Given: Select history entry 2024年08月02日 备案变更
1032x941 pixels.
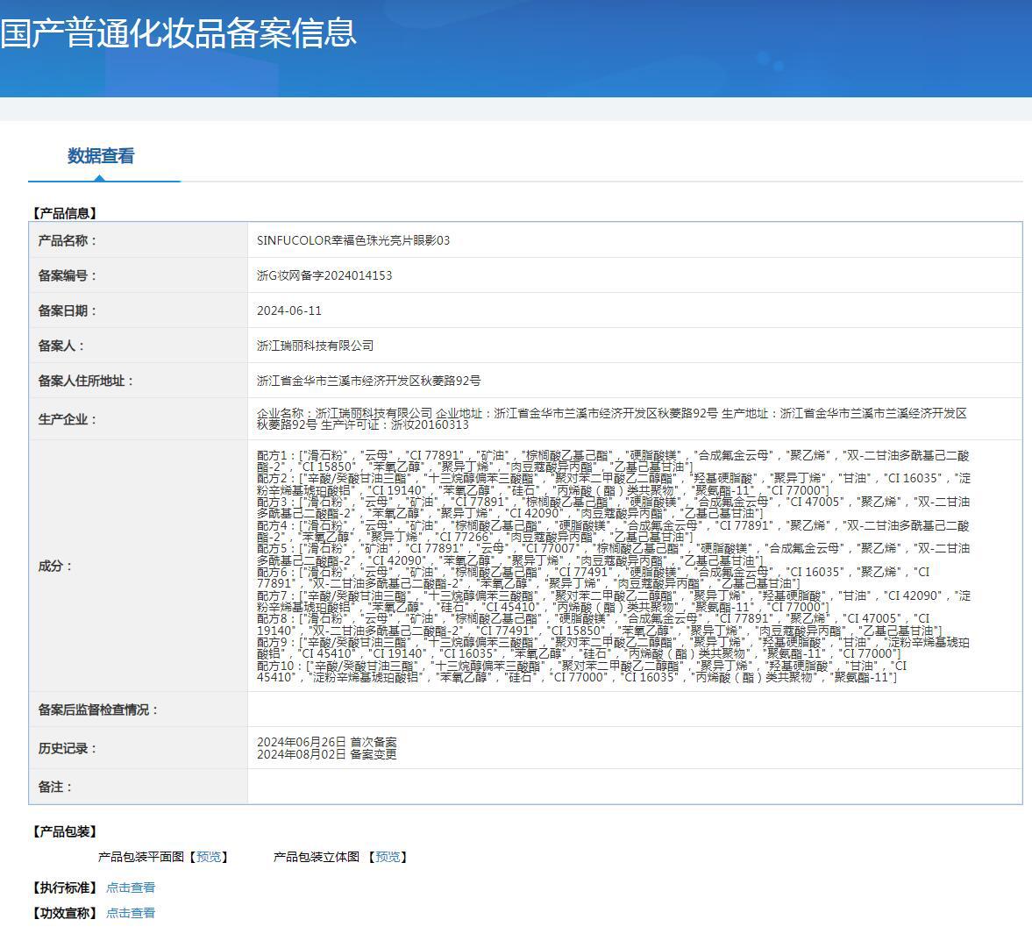Looking at the screenshot, I should tap(326, 755).
